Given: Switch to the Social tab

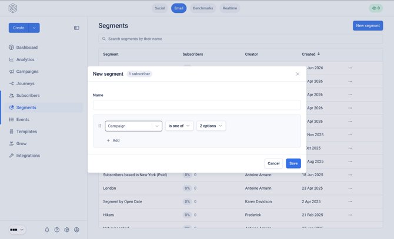Looking at the screenshot, I should pos(159,8).
